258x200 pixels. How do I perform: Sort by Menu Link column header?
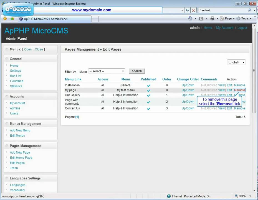73,79
